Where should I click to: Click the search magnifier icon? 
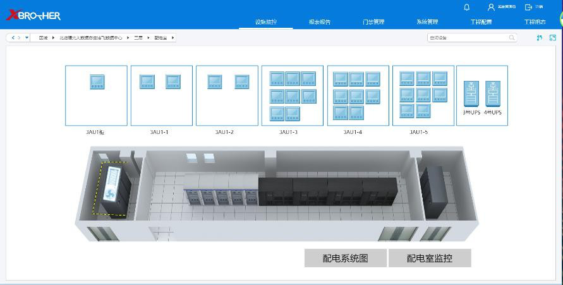(x=512, y=38)
